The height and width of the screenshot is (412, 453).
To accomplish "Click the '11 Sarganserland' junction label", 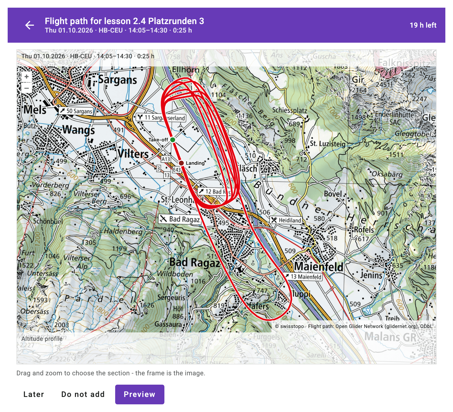I will tap(161, 118).
